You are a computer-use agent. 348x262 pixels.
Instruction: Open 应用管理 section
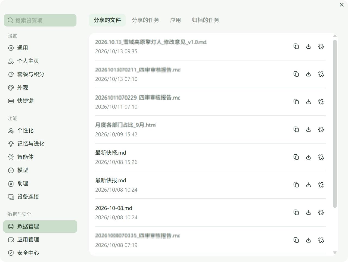(40, 240)
